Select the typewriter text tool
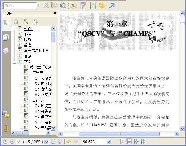 click(x=93, y=6)
